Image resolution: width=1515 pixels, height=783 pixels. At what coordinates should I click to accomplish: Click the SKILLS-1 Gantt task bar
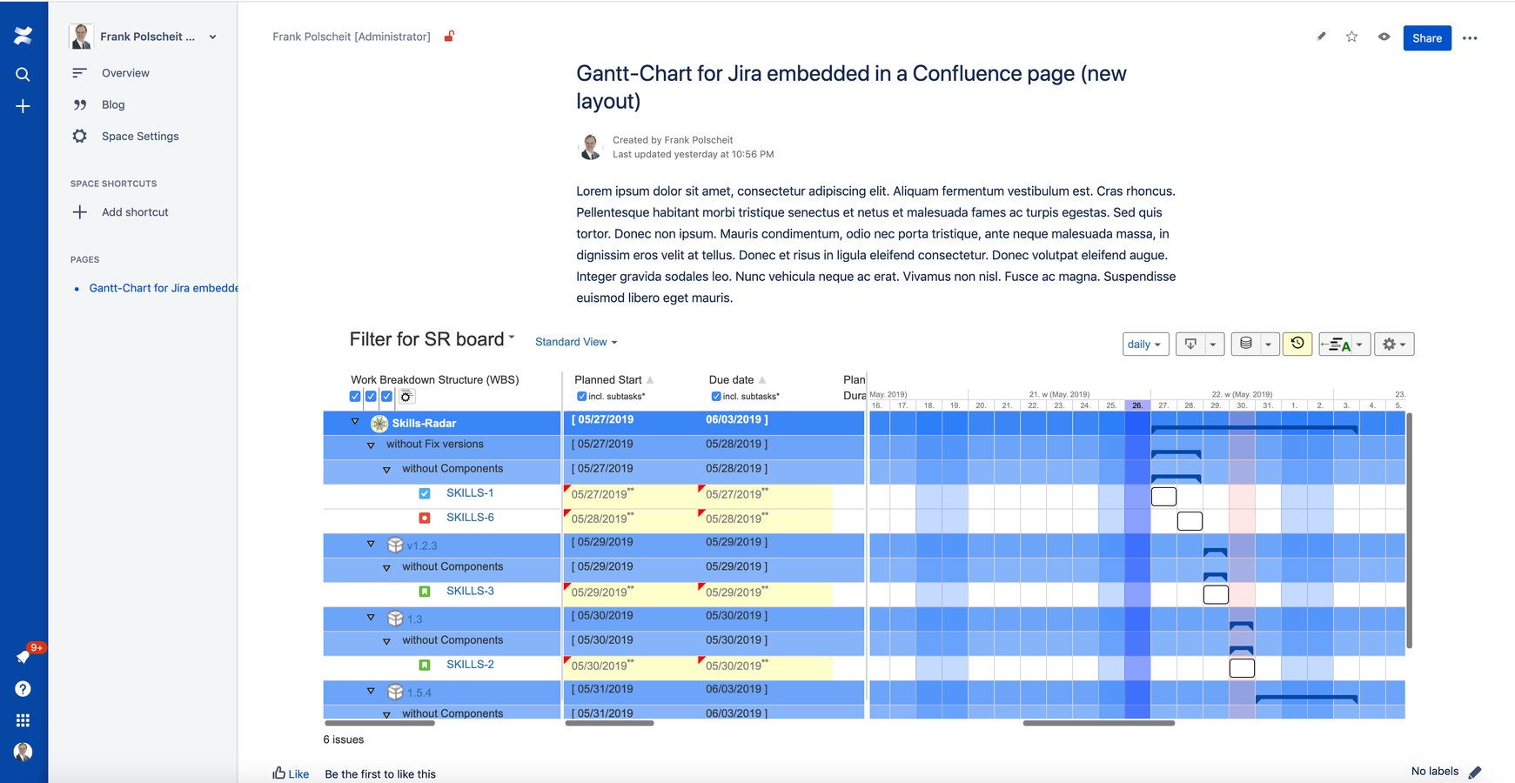tap(1163, 497)
